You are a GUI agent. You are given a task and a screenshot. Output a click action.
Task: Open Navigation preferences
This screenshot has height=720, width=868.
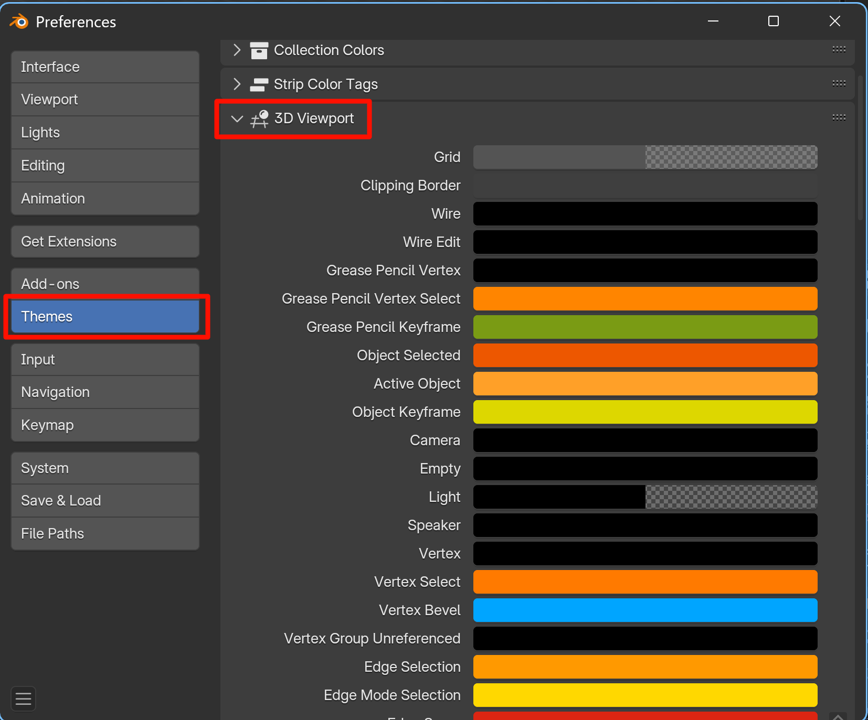coord(105,392)
